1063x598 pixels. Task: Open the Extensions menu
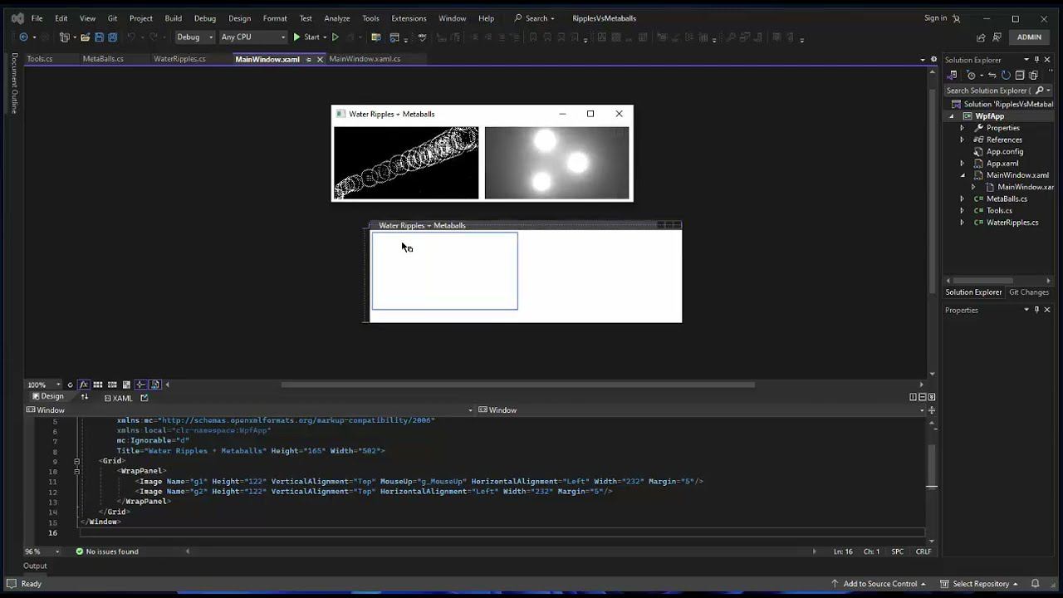(x=409, y=18)
